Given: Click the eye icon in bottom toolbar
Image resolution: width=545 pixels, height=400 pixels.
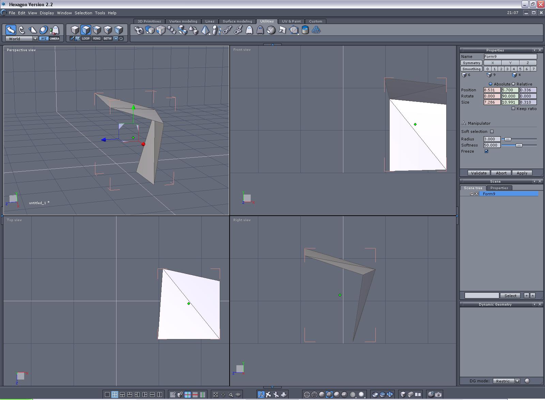Looking at the screenshot, I should point(238,395).
